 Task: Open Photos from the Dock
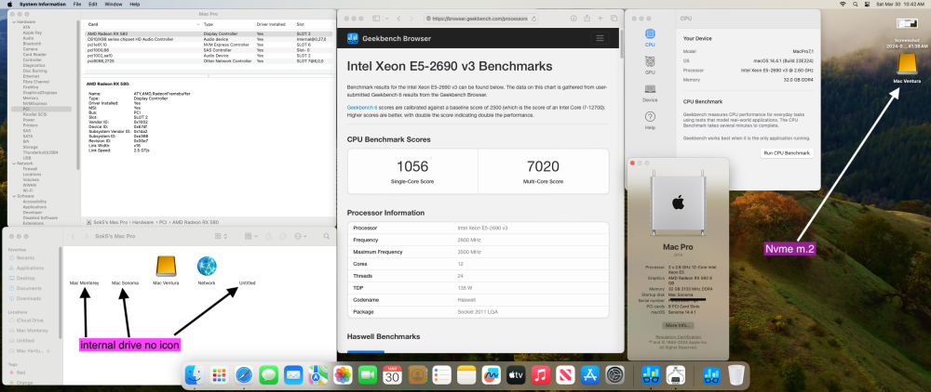click(344, 375)
